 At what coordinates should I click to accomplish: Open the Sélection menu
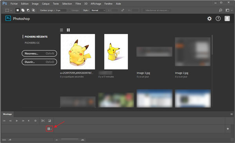pos(67,4)
